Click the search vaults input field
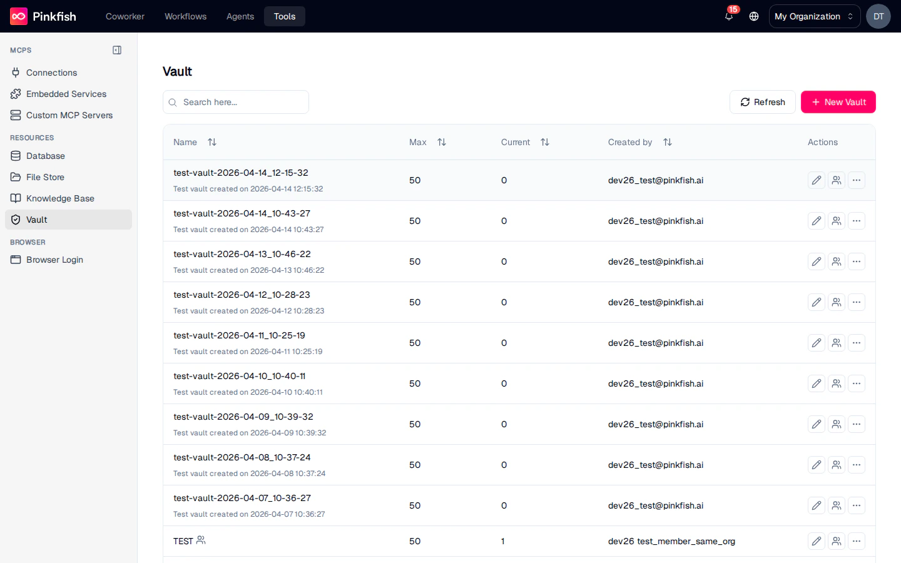The height and width of the screenshot is (563, 901). coord(236,102)
